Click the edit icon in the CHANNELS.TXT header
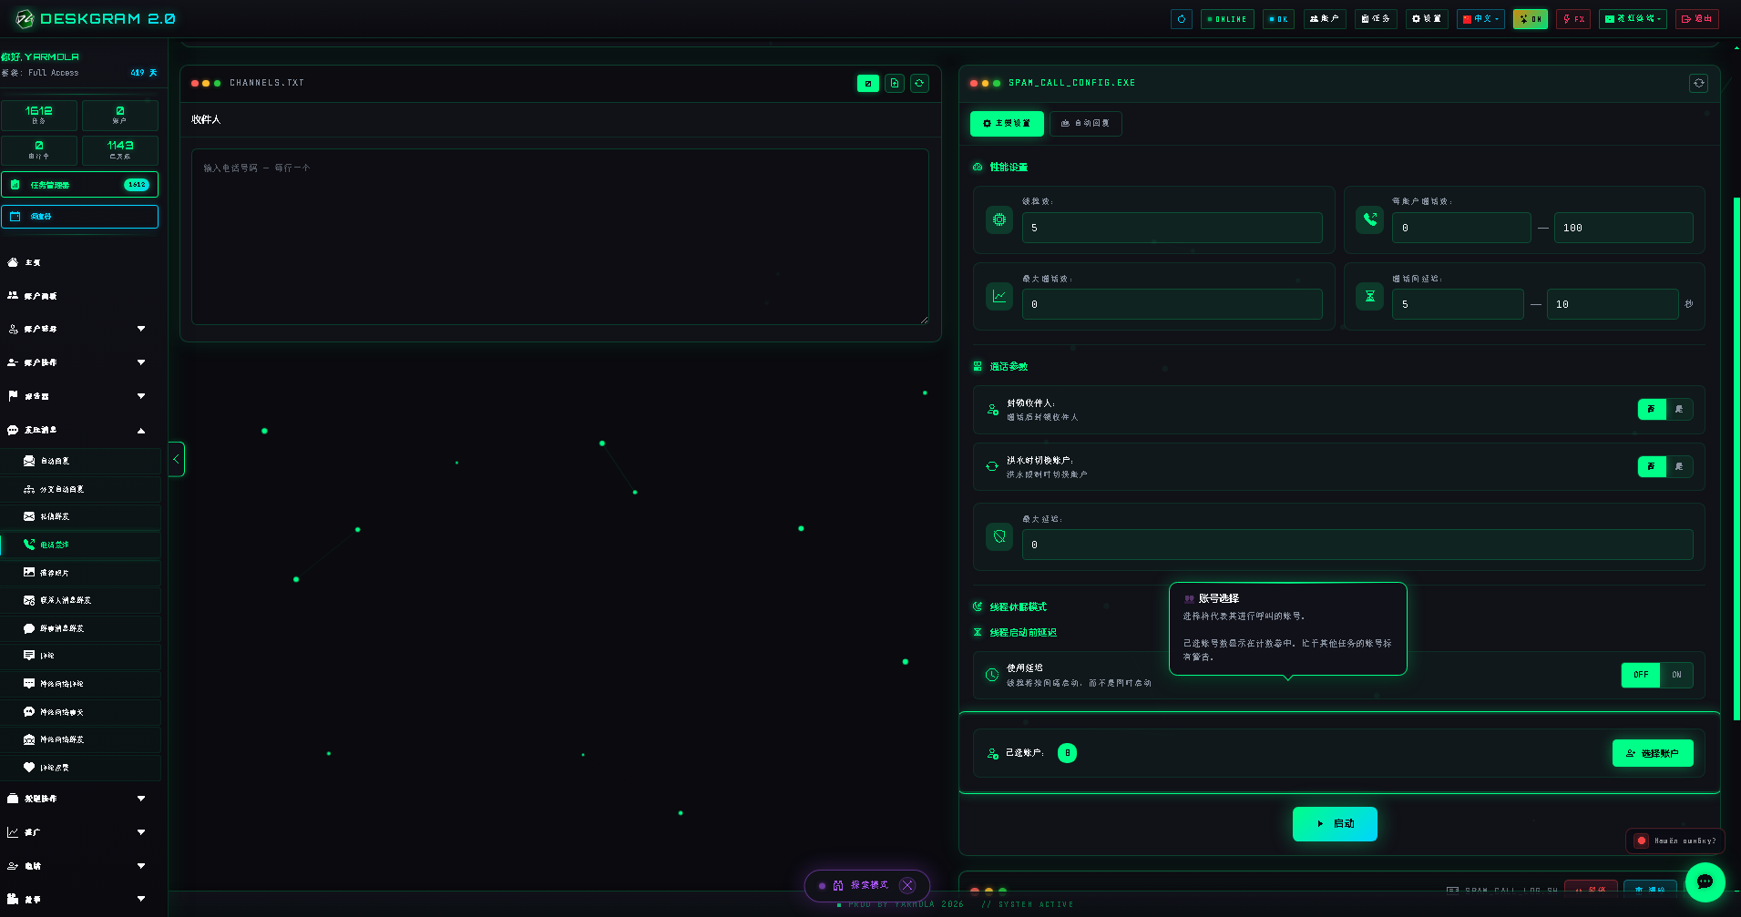The image size is (1741, 917). click(x=868, y=83)
